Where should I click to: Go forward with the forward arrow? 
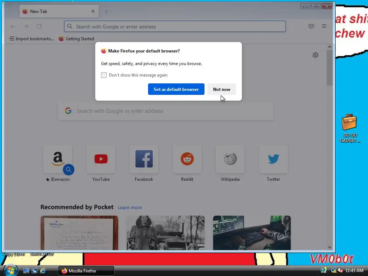tap(26, 27)
